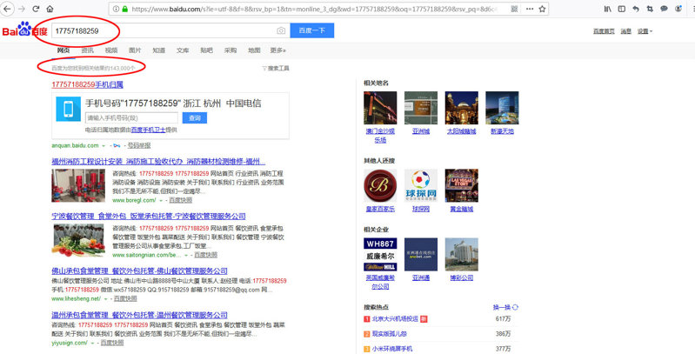The height and width of the screenshot is (354, 695).
Task: Show site information via the circled i icon
Action: [117, 9]
